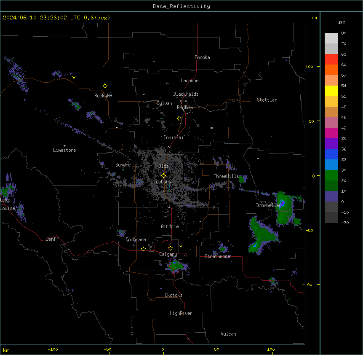Screen dimensions: 363x355
Task: Click the RockyMH label
Action: pos(103,96)
